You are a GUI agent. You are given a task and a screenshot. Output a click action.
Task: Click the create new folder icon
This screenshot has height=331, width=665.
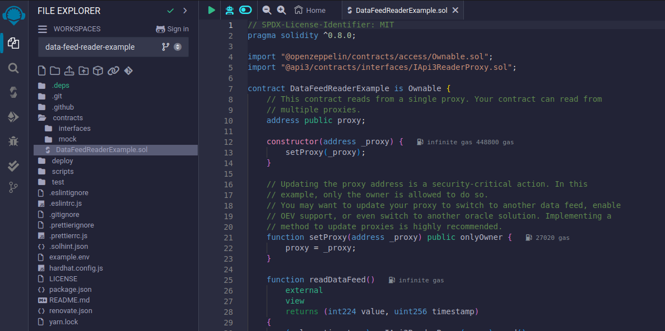[x=55, y=71]
